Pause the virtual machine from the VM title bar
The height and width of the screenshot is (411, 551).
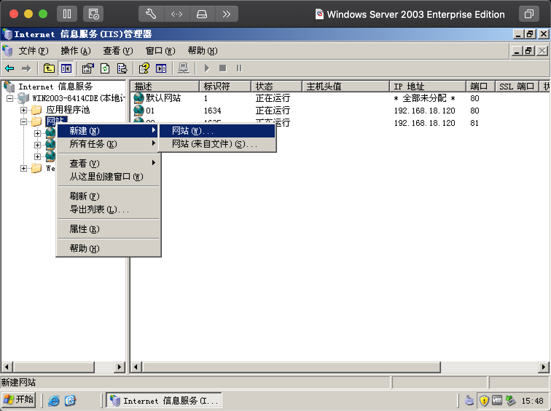(x=67, y=14)
